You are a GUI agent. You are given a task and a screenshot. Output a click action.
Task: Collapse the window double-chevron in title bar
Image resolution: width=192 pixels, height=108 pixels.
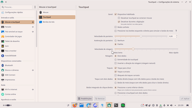6,2
